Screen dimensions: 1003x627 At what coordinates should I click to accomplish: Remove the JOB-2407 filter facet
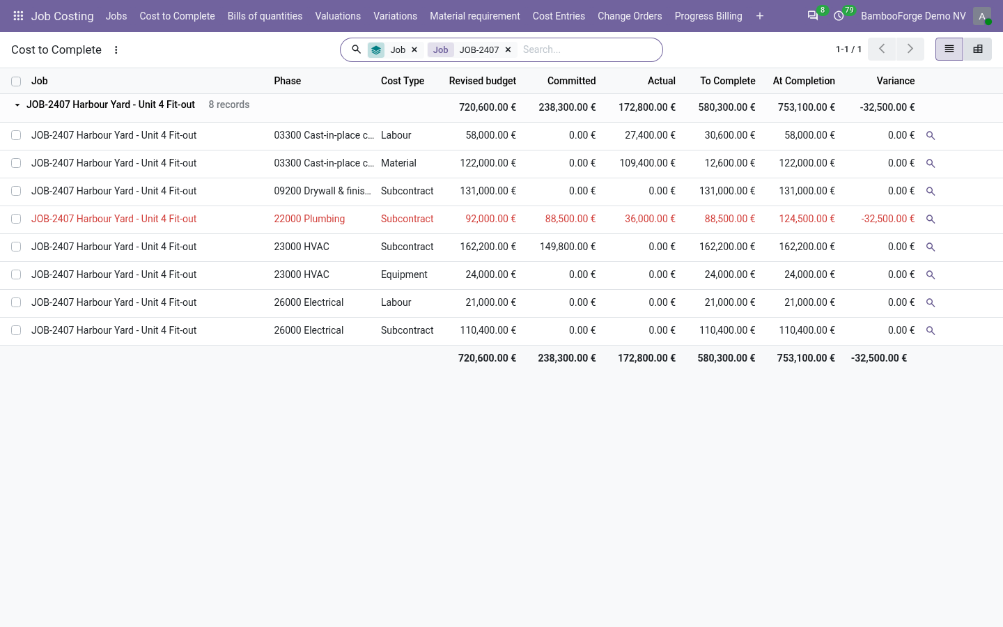pos(508,50)
